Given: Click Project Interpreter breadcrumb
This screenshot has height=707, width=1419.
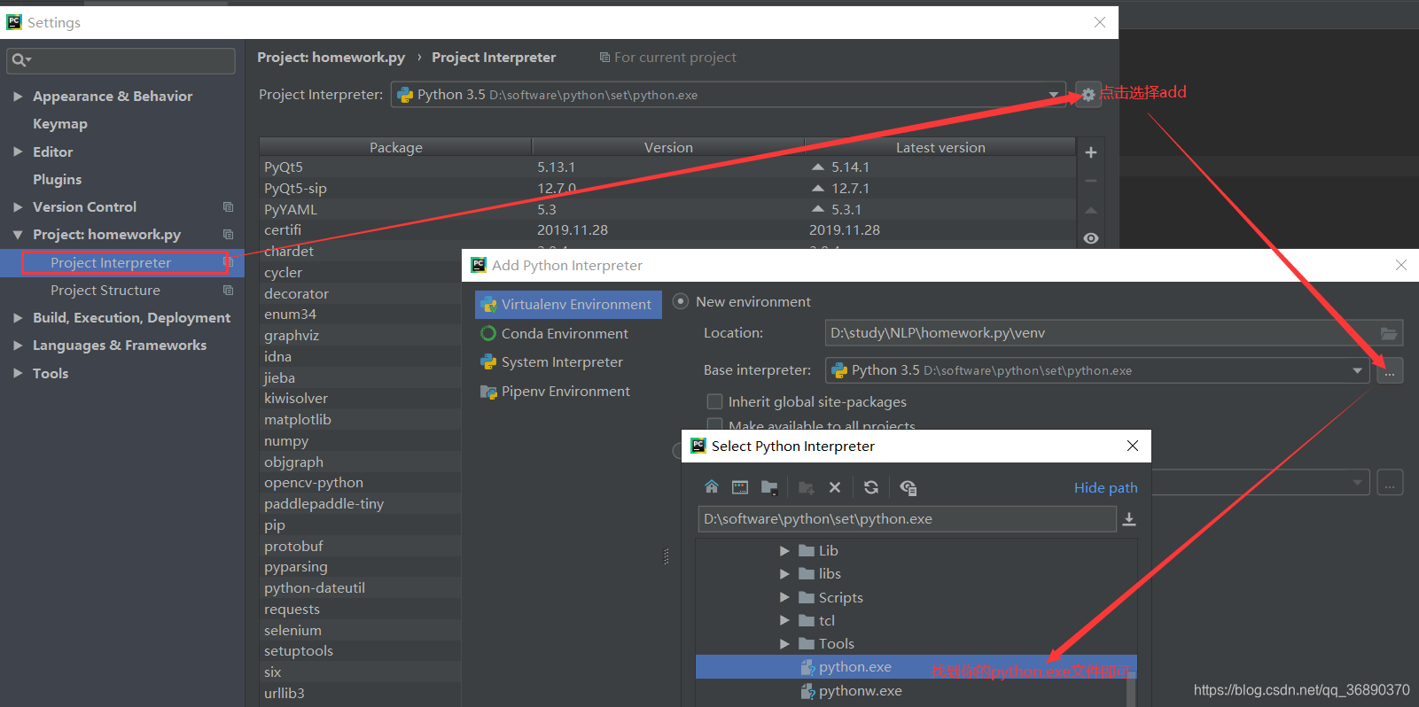Looking at the screenshot, I should pyautogui.click(x=494, y=58).
